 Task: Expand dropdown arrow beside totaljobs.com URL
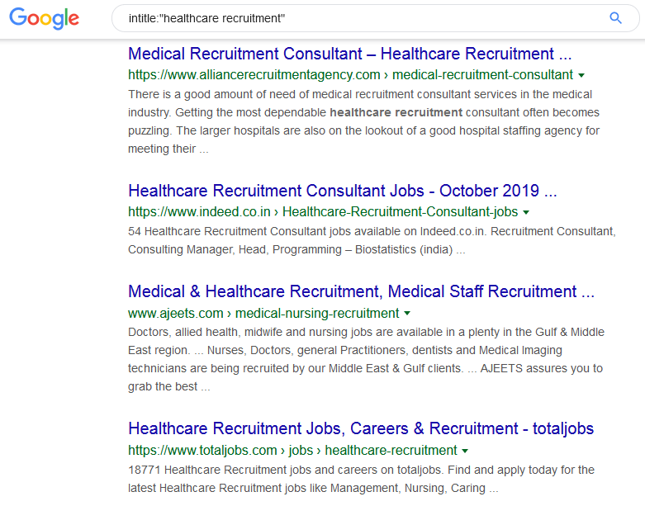(465, 451)
